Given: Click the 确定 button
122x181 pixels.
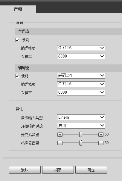Looking at the screenshot, I should tap(91, 170).
